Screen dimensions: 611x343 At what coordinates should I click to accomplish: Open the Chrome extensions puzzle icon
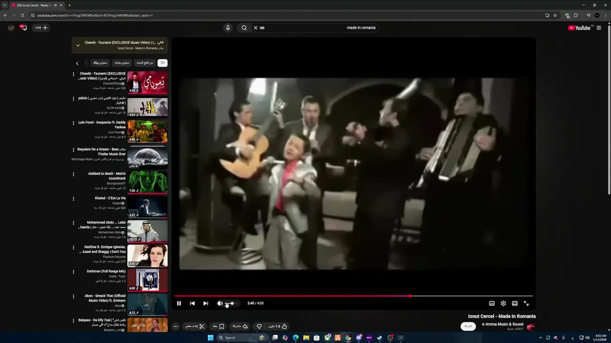(x=576, y=15)
